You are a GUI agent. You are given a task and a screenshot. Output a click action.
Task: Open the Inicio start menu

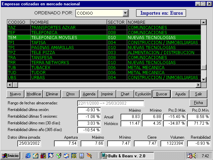click(x=10, y=156)
